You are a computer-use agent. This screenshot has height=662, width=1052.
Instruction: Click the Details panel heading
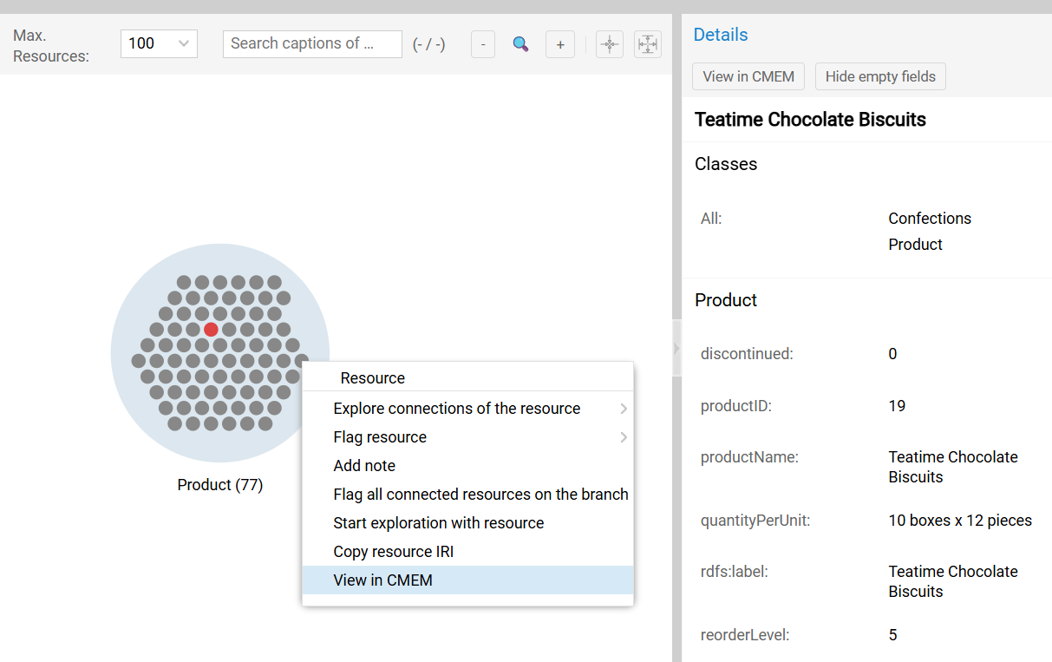(721, 34)
